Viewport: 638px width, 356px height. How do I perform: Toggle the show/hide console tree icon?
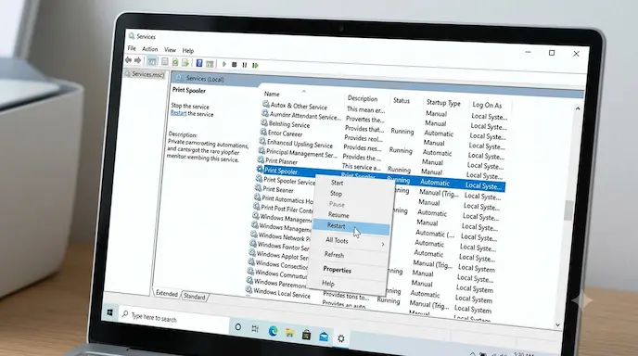(x=152, y=61)
